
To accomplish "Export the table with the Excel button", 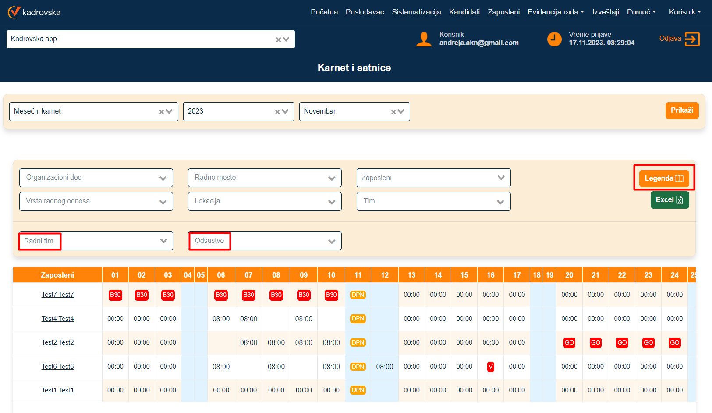I will (669, 200).
